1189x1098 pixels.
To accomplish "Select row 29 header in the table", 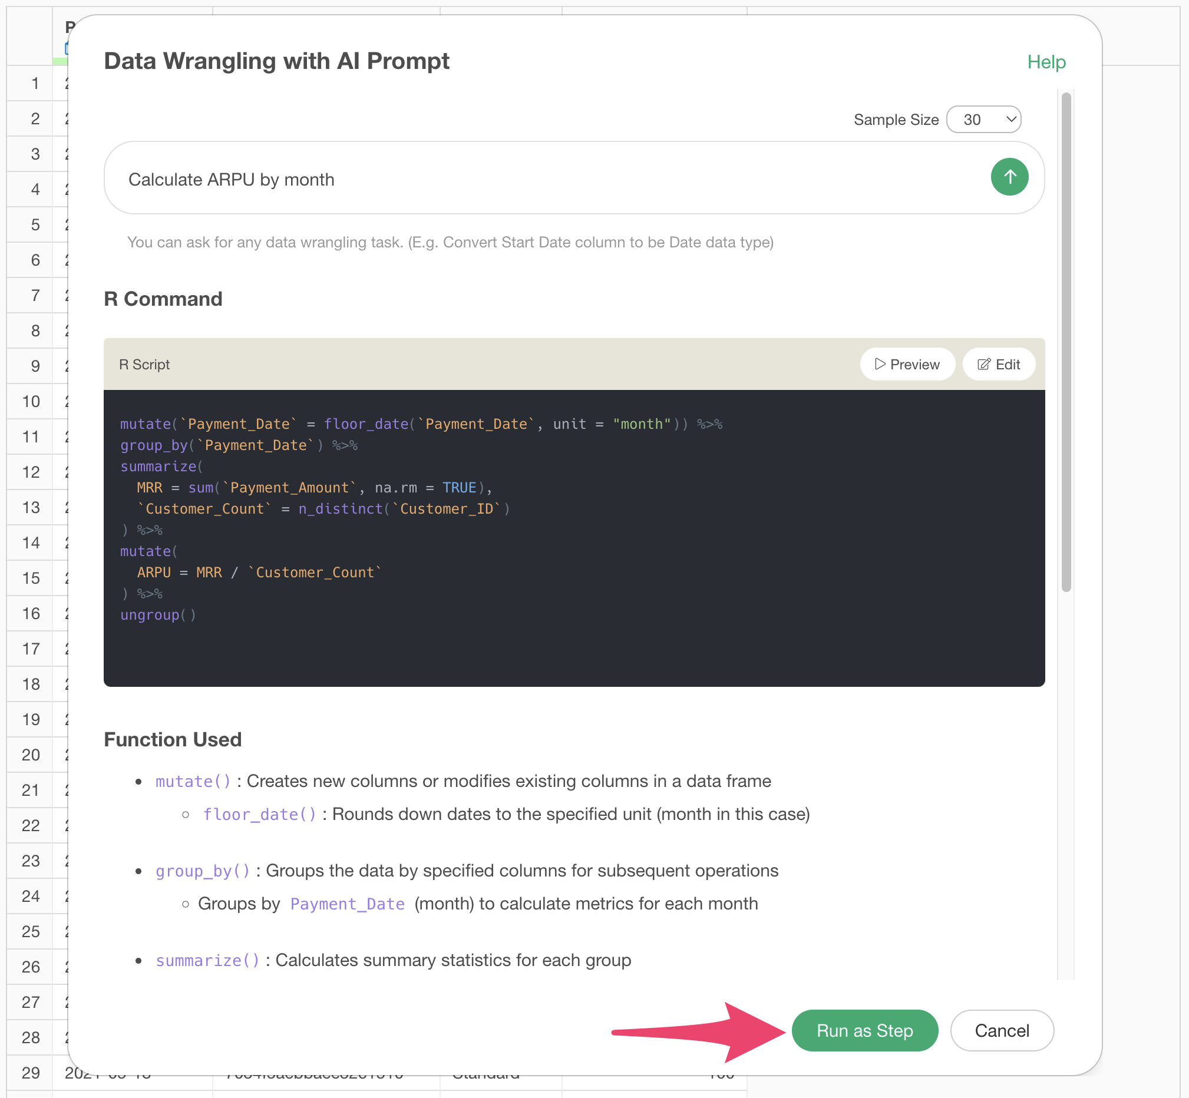I will pyautogui.click(x=31, y=1073).
